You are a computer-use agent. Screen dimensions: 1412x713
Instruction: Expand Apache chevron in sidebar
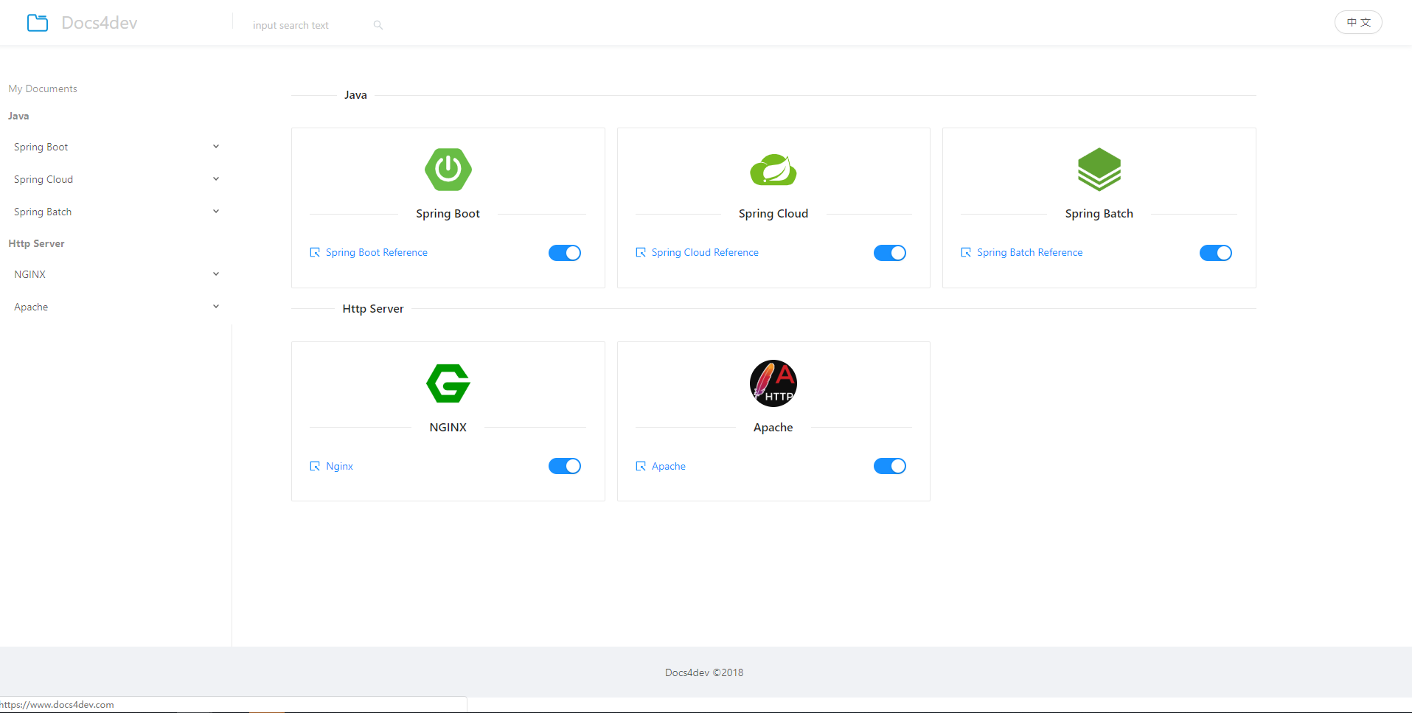[216, 307]
